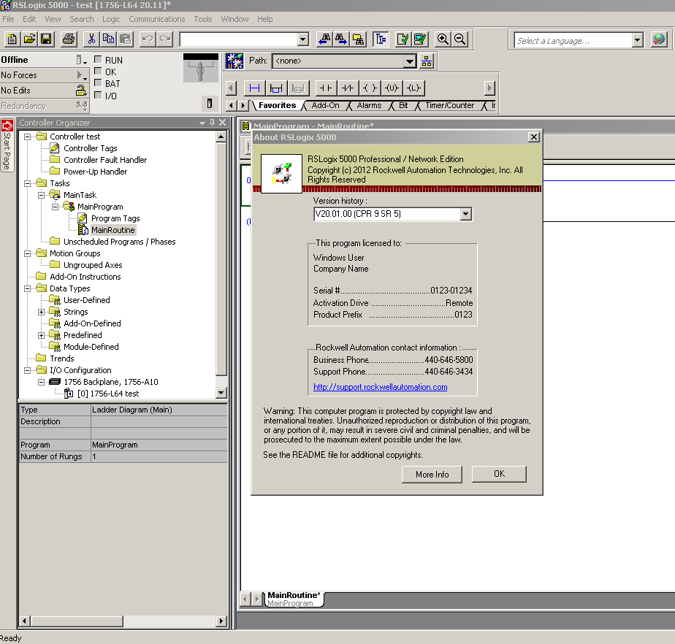Collapse the Tasks folder node
This screenshot has width=675, height=644.
coord(28,183)
